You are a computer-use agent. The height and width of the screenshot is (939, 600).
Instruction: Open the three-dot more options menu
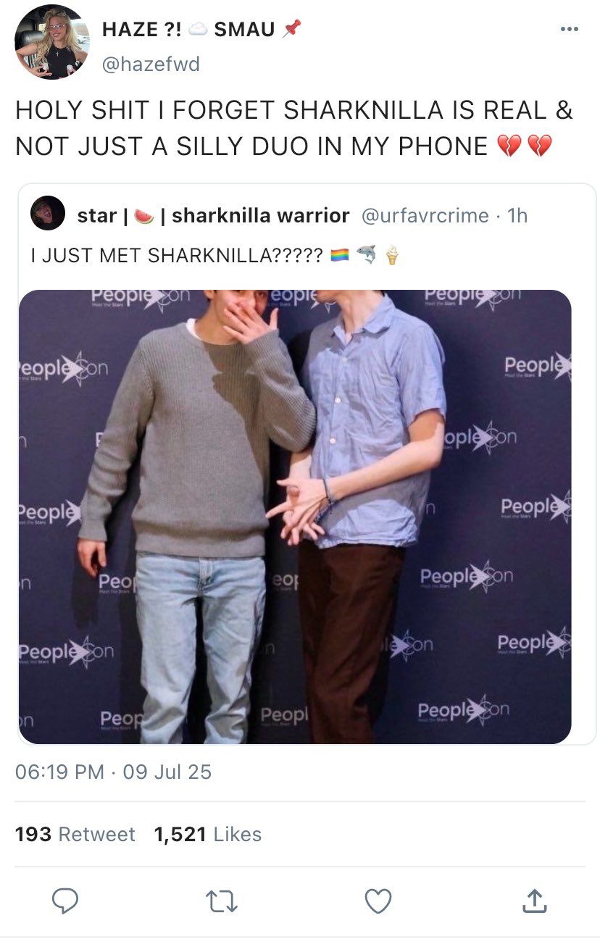point(570,30)
